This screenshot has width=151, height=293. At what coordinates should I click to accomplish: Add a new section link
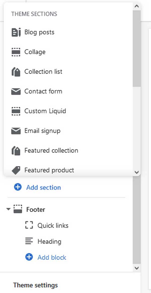[x=44, y=187]
